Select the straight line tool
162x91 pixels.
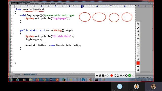click(138, 38)
